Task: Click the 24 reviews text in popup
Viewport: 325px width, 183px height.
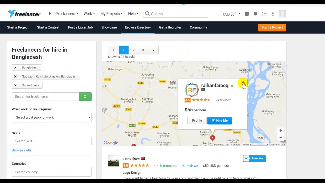Action: click(223, 100)
